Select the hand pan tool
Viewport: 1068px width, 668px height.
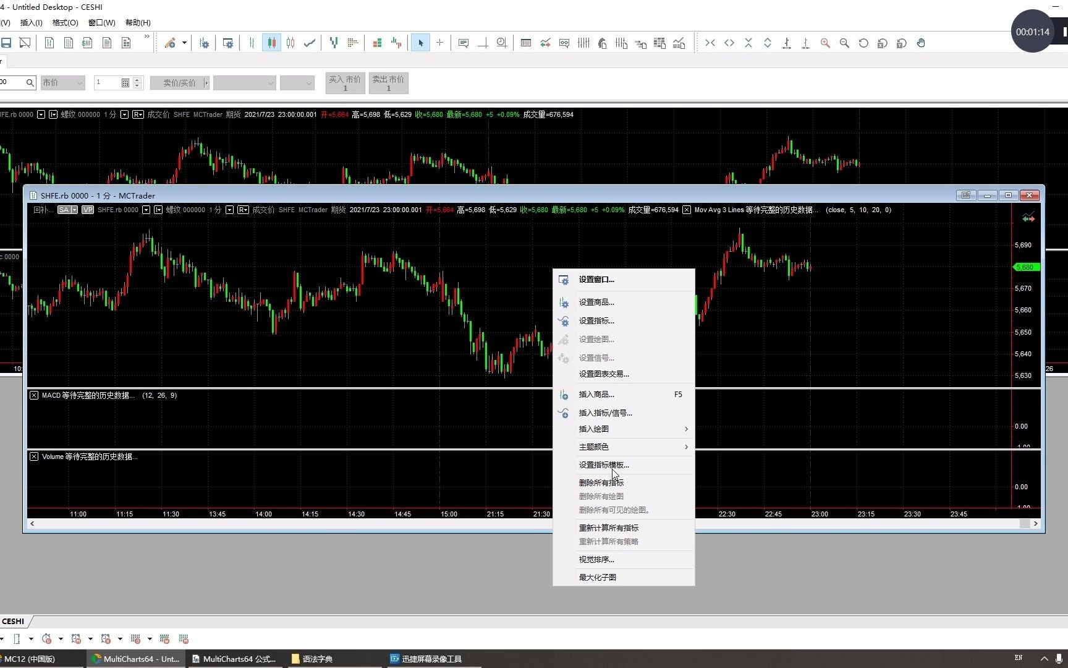pyautogui.click(x=921, y=43)
